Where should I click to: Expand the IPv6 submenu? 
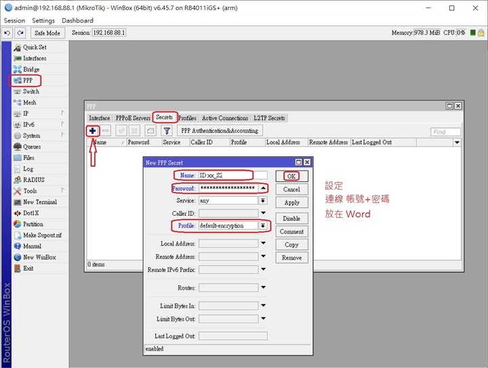pyautogui.click(x=63, y=124)
